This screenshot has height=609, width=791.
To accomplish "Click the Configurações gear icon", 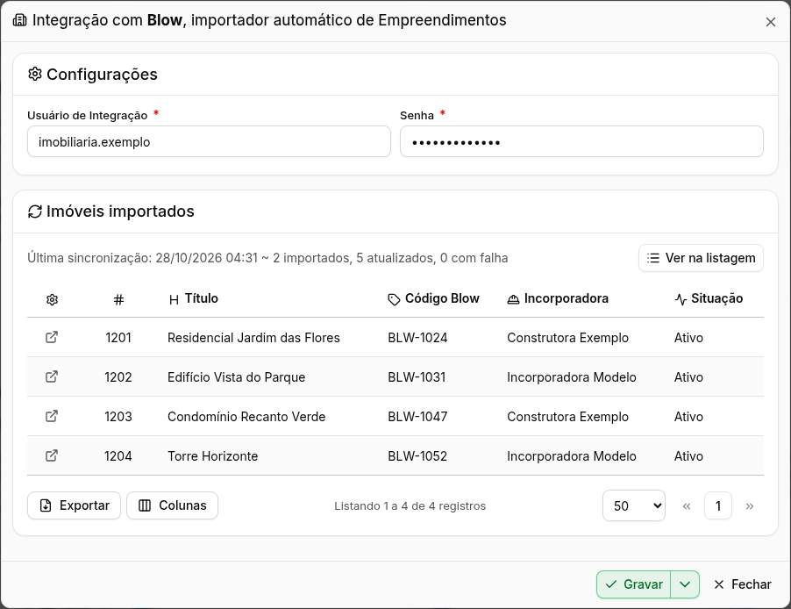I will (35, 75).
